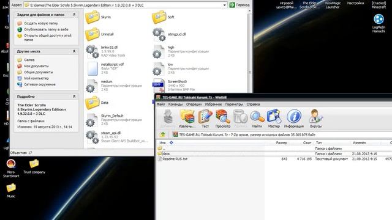Image resolution: width=392 pixels, height=220 pixels.
Task: Select the data folder row in WinRAR
Action: (x=274, y=153)
